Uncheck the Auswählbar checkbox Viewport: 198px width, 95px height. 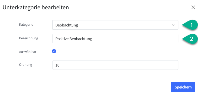54,51
